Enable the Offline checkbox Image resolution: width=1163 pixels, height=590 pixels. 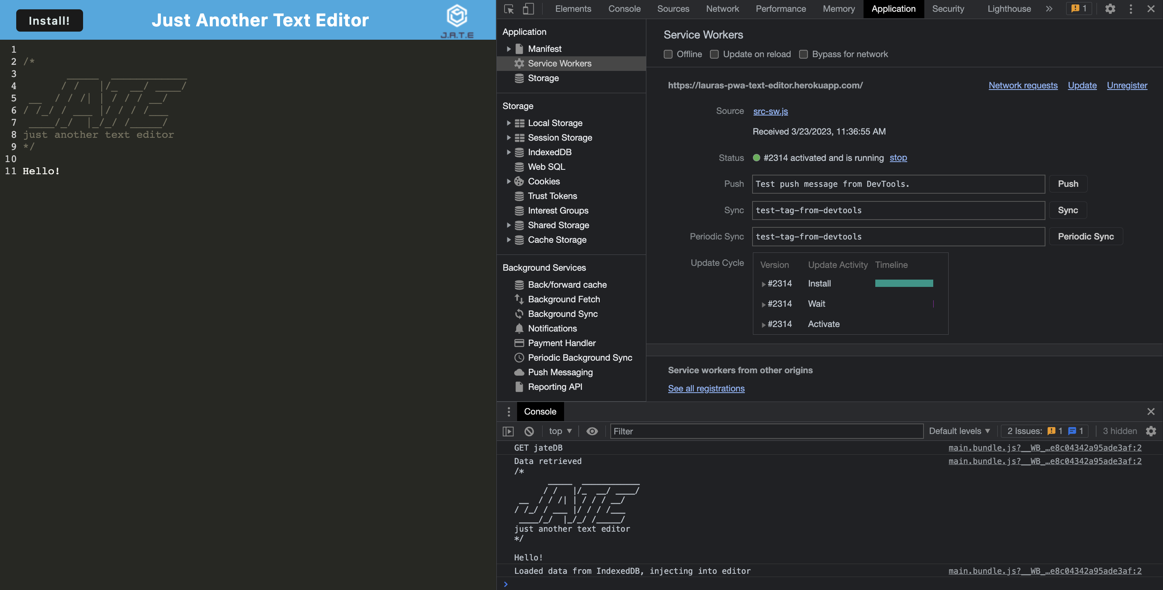[668, 54]
